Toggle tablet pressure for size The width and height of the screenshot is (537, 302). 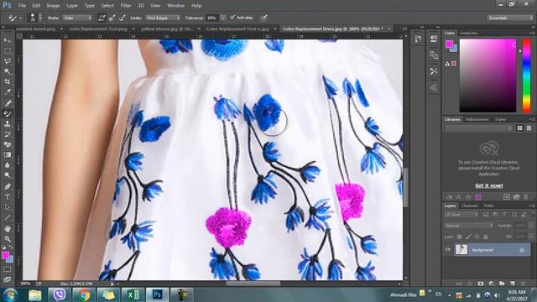pos(263,18)
